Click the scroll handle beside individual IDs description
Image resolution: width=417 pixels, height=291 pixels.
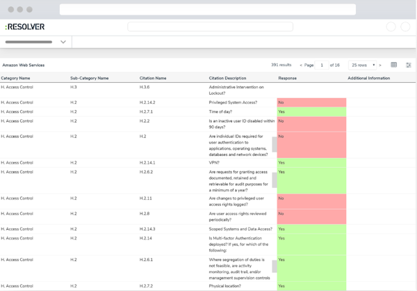pyautogui.click(x=275, y=144)
